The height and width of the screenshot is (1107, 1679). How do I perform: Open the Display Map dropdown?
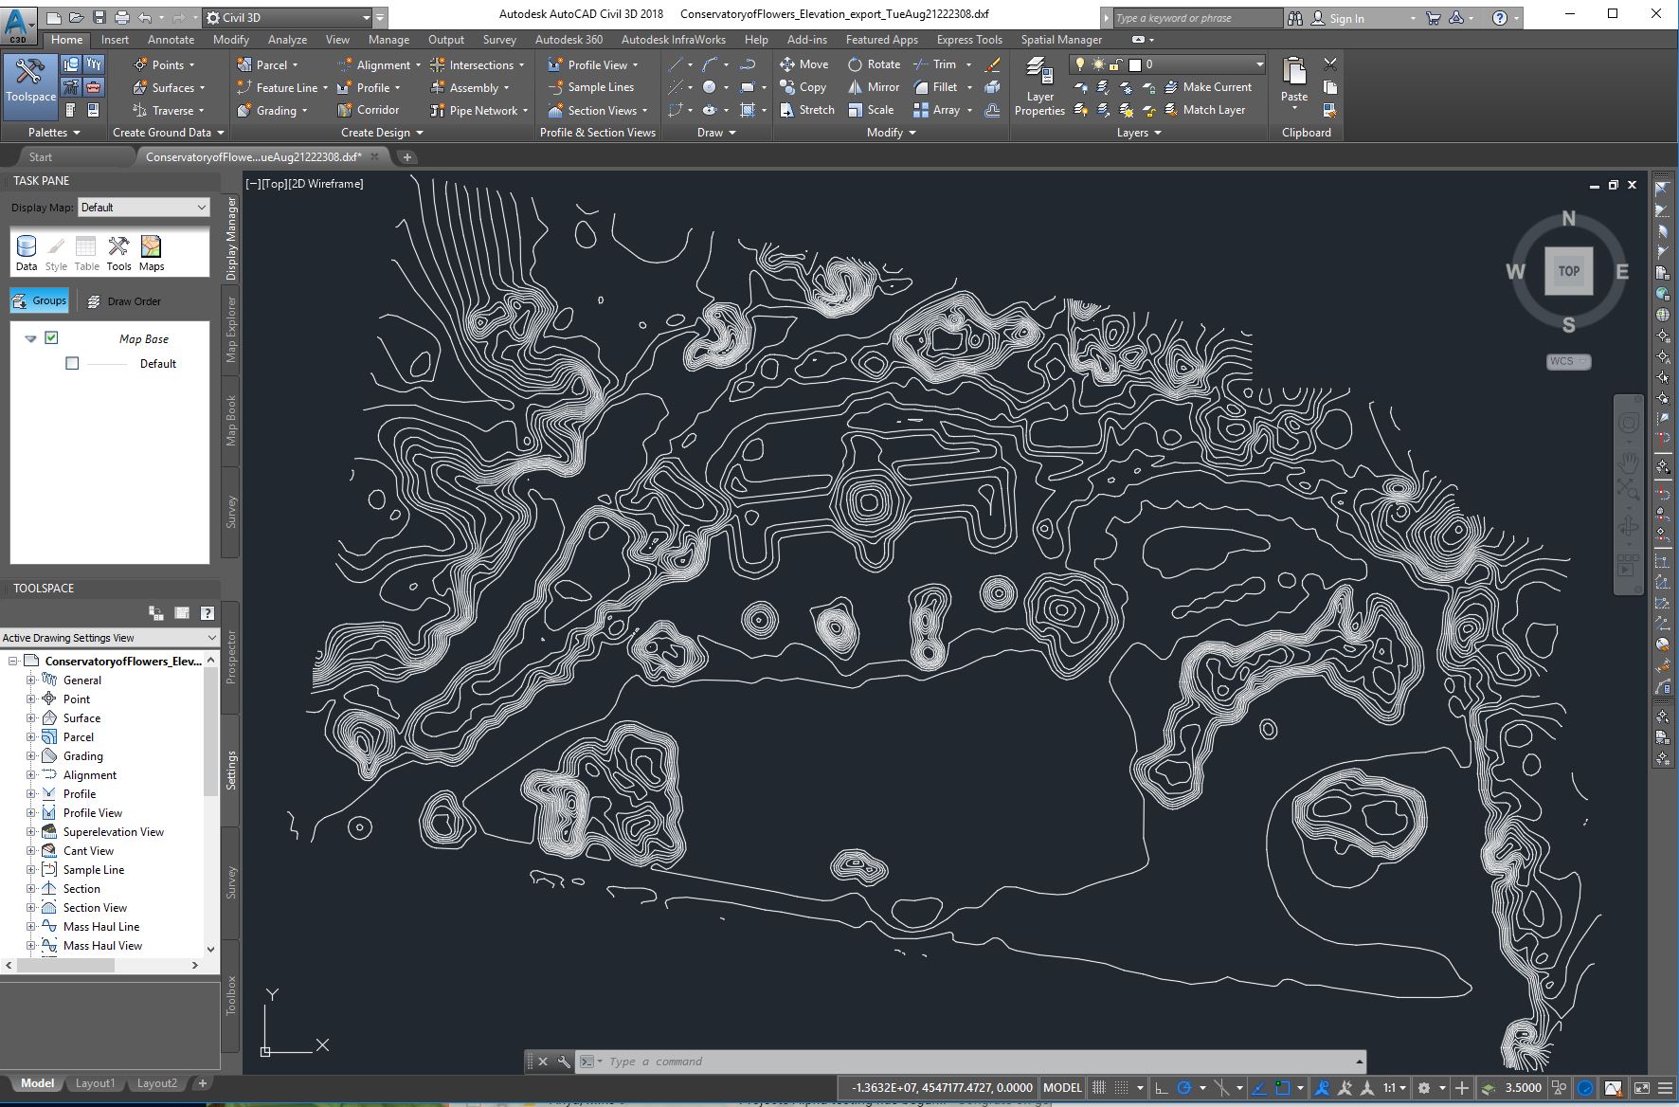click(143, 207)
